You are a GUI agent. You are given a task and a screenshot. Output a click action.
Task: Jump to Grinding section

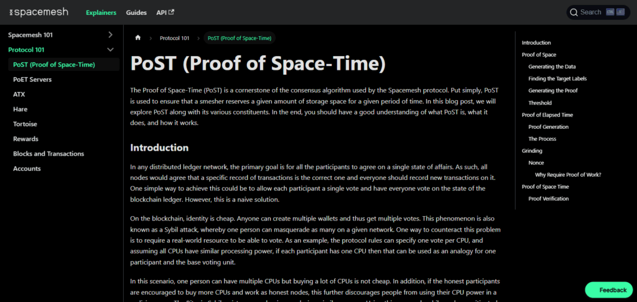[532, 151]
